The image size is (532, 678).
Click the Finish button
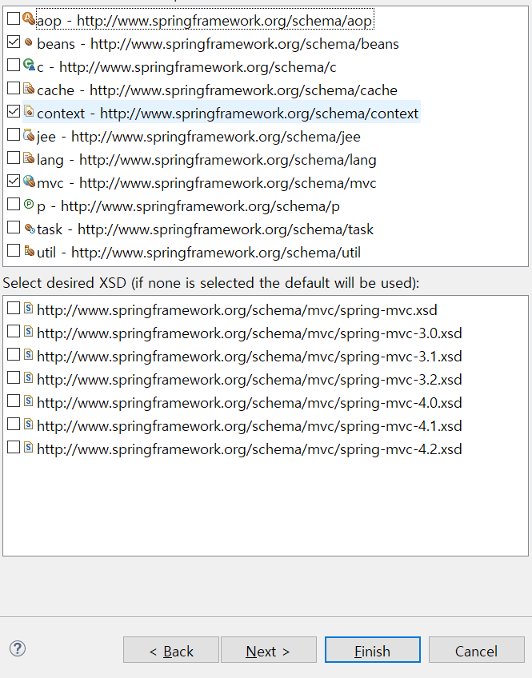(x=373, y=650)
